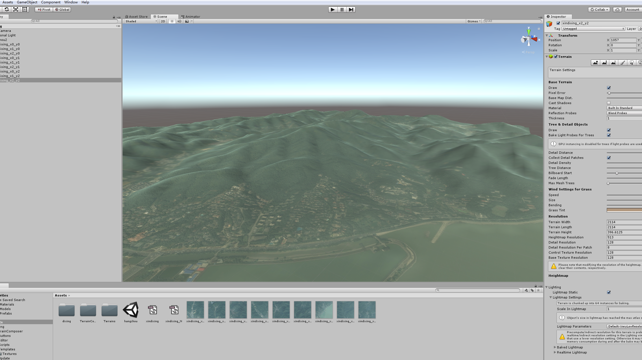Disable the Cast Shadows checkbox
The width and height of the screenshot is (642, 360).
[x=609, y=103]
